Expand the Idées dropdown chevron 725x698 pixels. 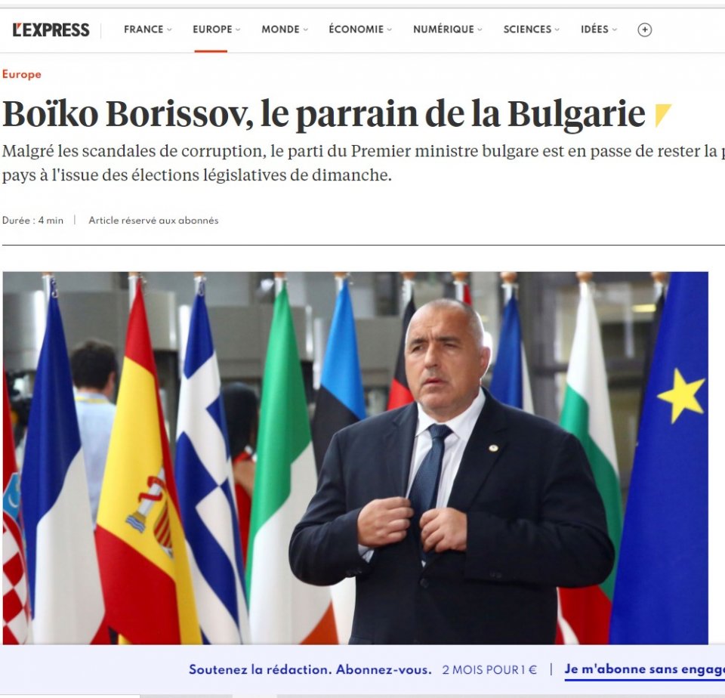tap(615, 29)
